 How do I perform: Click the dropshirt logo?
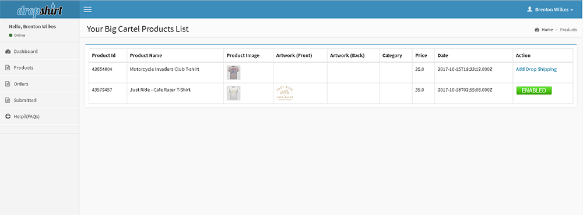click(x=40, y=10)
